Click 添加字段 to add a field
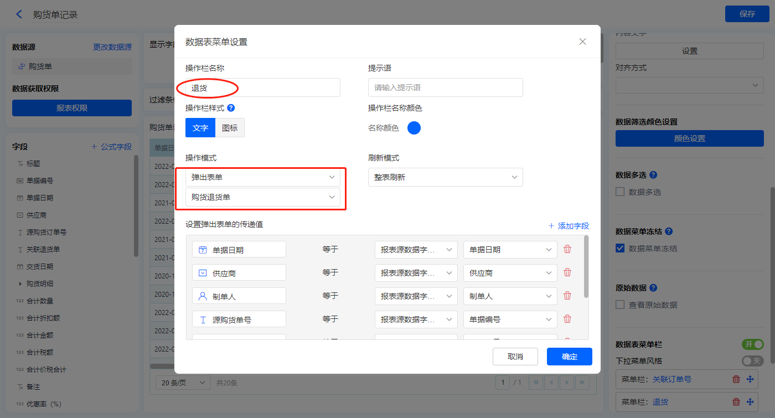This screenshot has width=775, height=418. [569, 226]
